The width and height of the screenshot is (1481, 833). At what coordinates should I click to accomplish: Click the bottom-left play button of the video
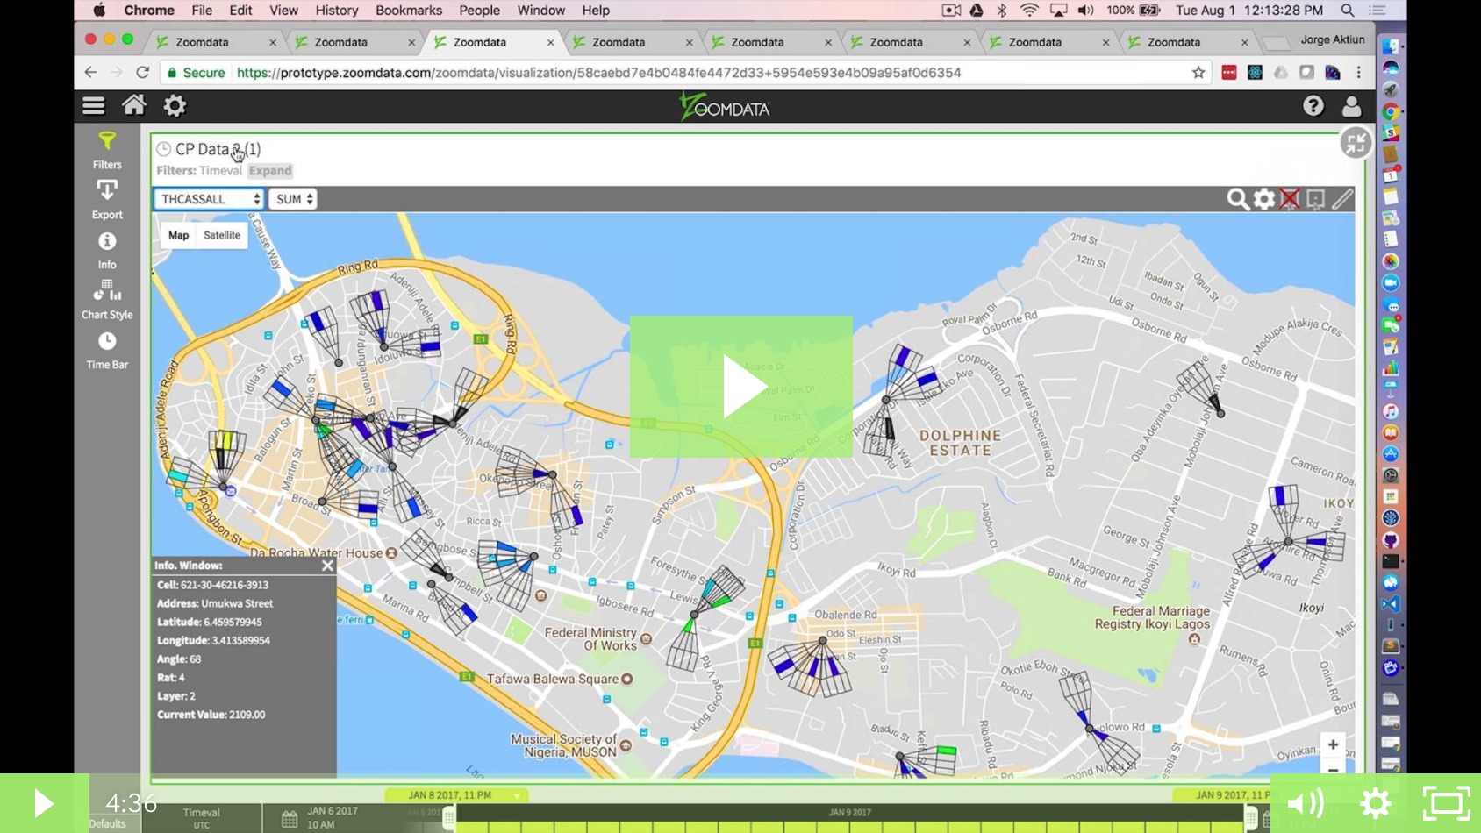pos(44,803)
